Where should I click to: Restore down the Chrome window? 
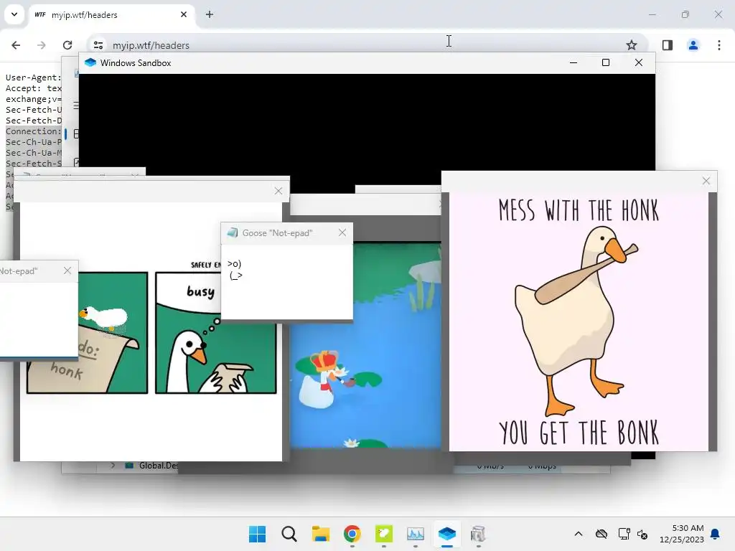pyautogui.click(x=685, y=14)
